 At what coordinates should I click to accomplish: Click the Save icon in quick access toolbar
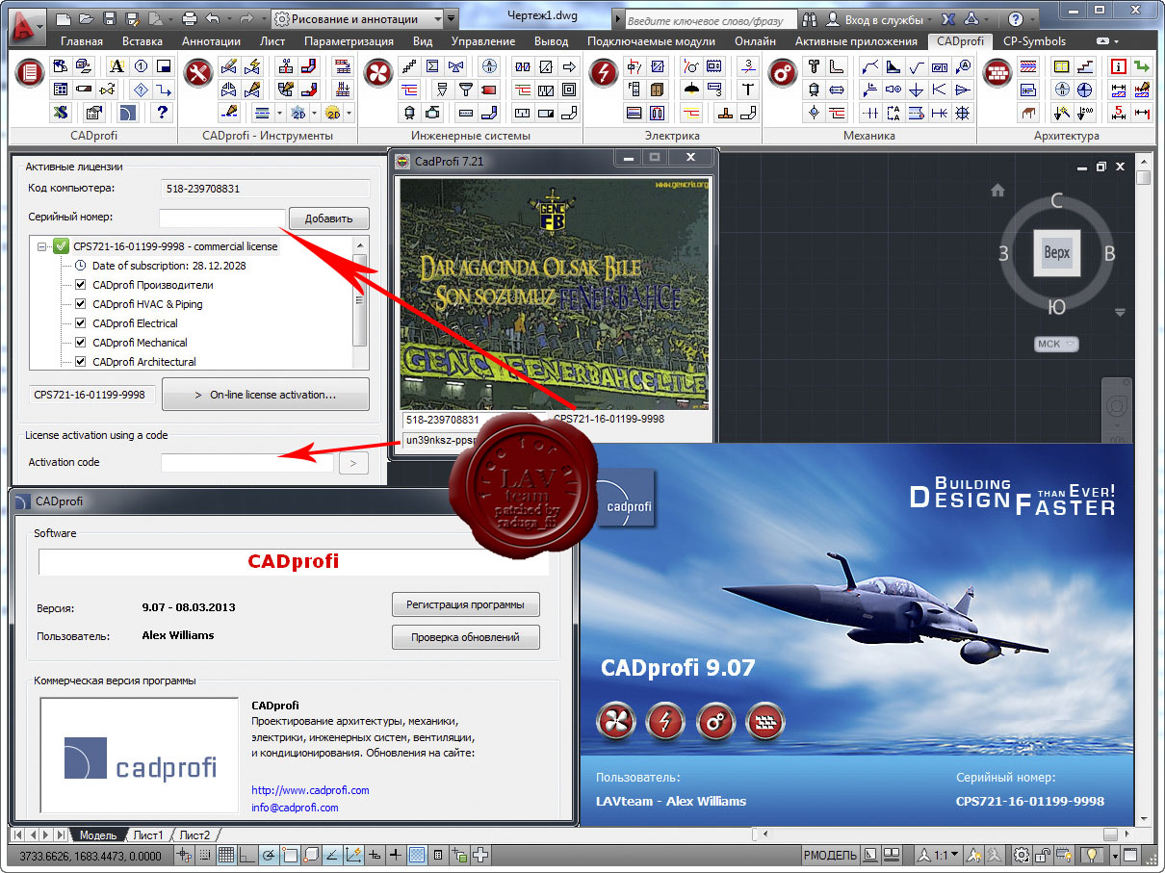110,18
